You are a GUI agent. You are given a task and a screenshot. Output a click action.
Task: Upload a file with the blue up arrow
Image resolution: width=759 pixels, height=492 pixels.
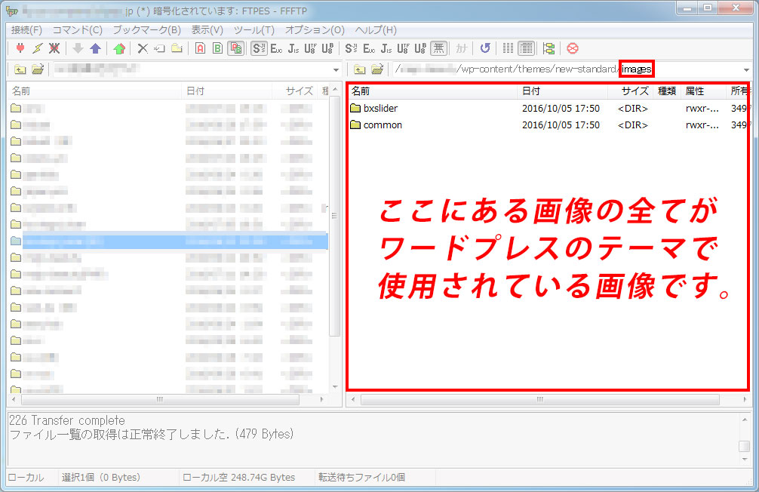click(x=96, y=49)
